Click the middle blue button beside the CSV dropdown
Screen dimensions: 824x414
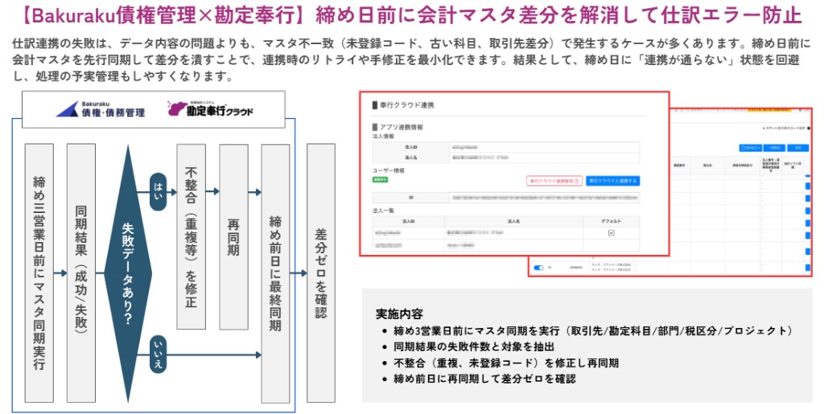click(x=774, y=148)
